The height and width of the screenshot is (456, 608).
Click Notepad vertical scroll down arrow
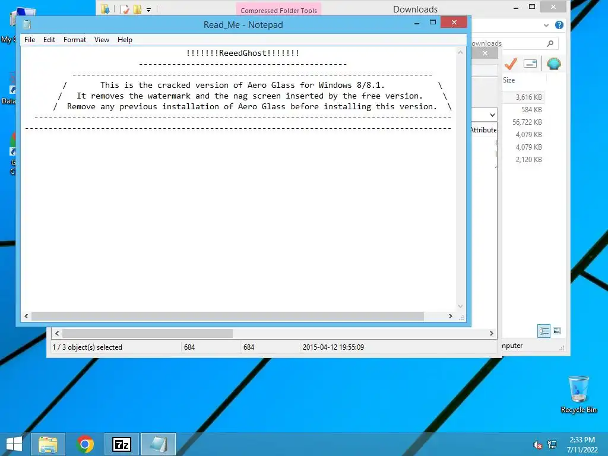click(460, 306)
